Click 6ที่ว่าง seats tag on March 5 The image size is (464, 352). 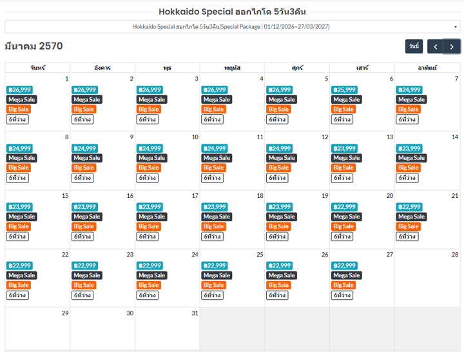point(277,119)
